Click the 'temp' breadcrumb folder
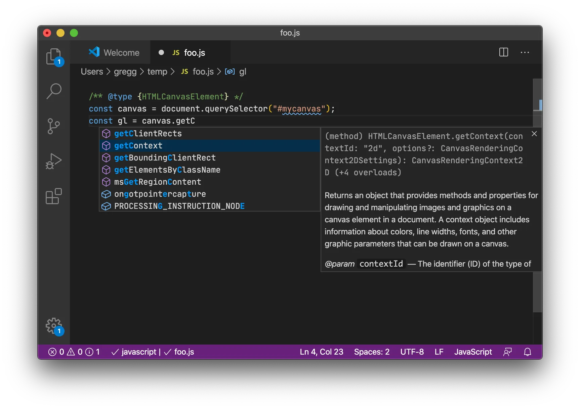The image size is (580, 409). pos(157,72)
